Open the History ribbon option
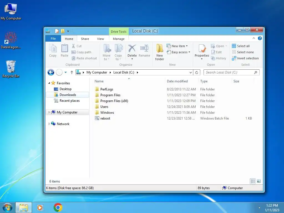This screenshot has height=213, width=284. click(219, 58)
